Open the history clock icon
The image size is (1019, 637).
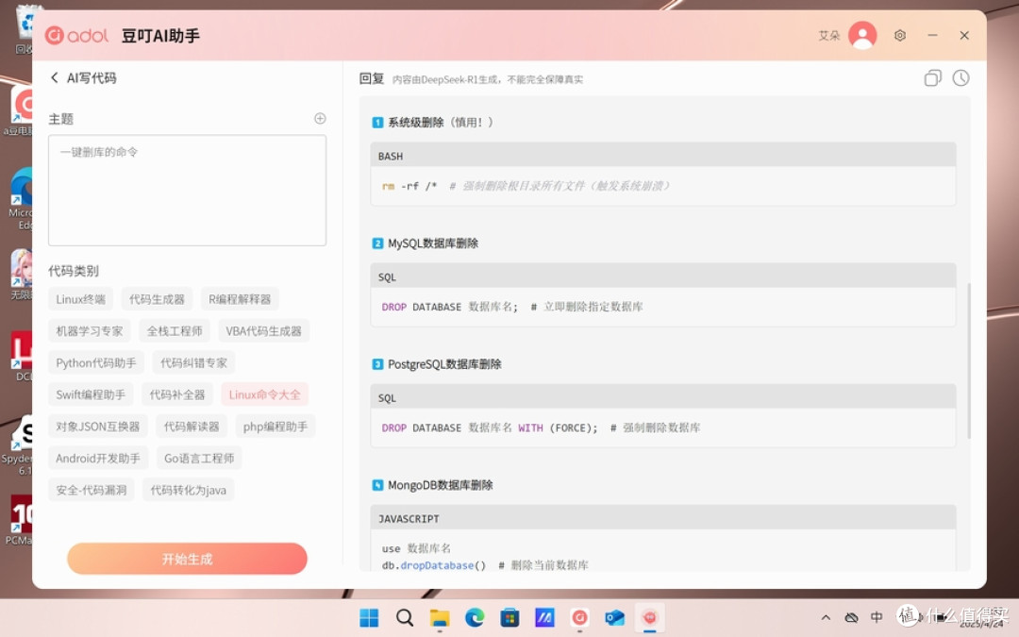(x=961, y=78)
